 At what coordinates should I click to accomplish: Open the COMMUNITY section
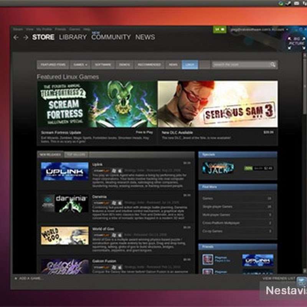point(111,37)
